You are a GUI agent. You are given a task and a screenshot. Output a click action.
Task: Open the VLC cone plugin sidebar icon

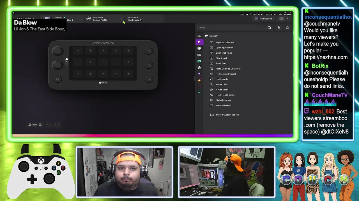pos(199,80)
